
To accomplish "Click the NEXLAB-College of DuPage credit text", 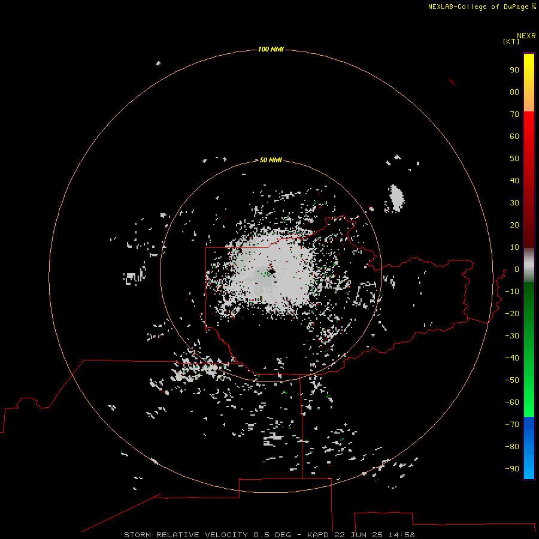I will pos(479,7).
